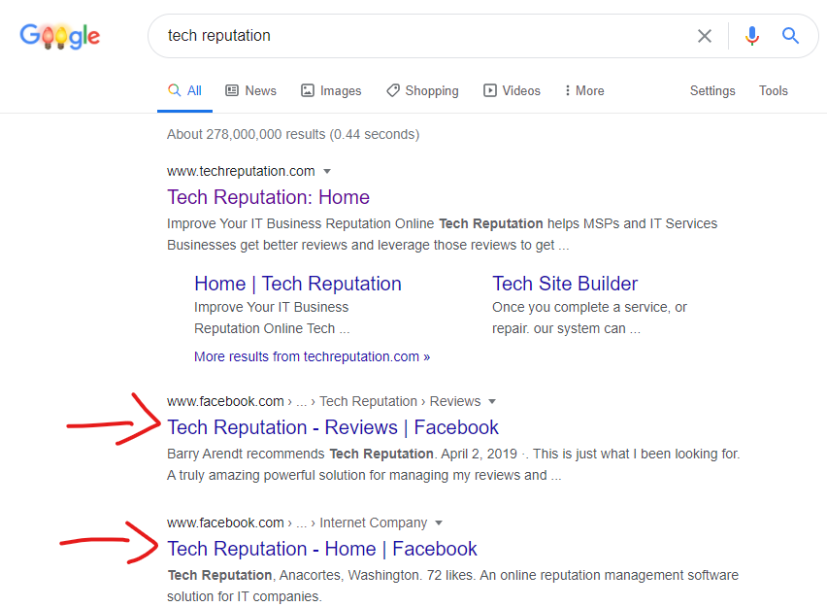
Task: Expand dropdown arrow beside Internet Company breadcrumb
Action: tap(439, 523)
